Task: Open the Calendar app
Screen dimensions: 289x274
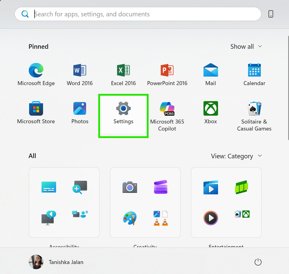Action: (254, 74)
